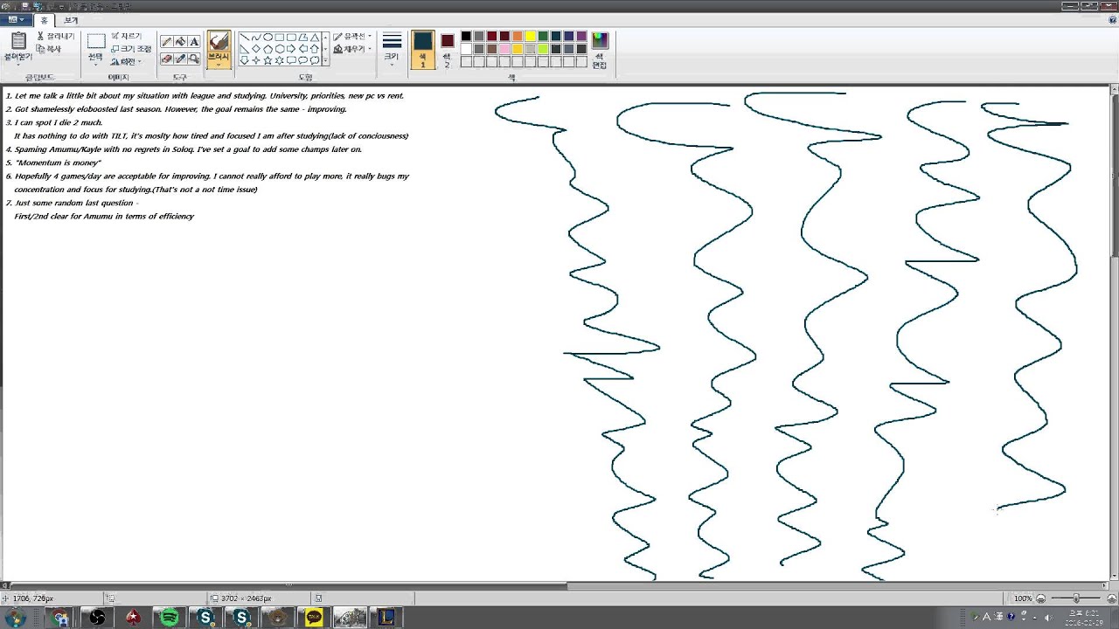Click the rectangular Select (선택) icon
This screenshot has width=1119, height=629.
[x=96, y=41]
